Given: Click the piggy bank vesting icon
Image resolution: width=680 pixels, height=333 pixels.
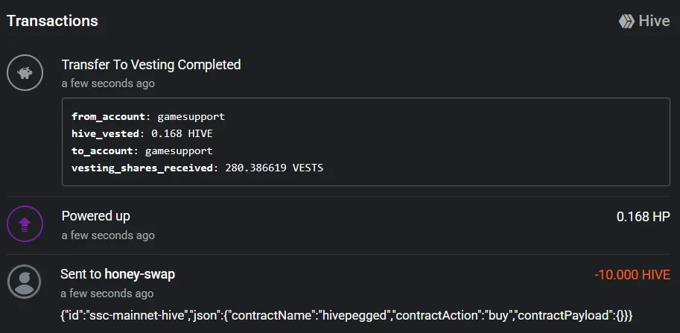Looking at the screenshot, I should pyautogui.click(x=25, y=73).
